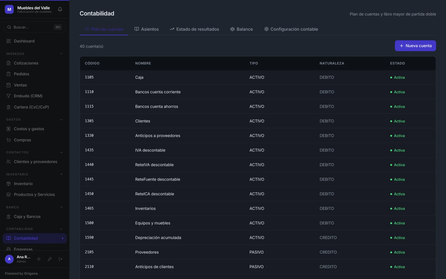
Task: Collapse the CONTACTOS section
Action: pyautogui.click(x=61, y=153)
